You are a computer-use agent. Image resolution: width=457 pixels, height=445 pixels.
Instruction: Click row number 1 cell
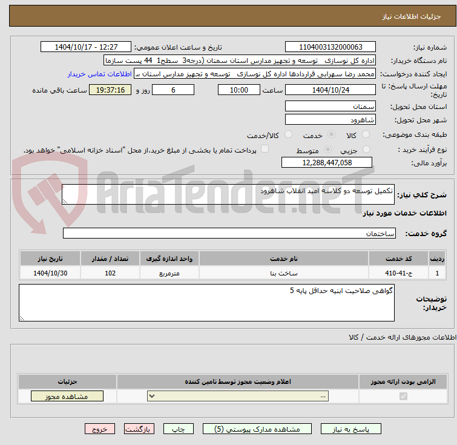(x=437, y=273)
